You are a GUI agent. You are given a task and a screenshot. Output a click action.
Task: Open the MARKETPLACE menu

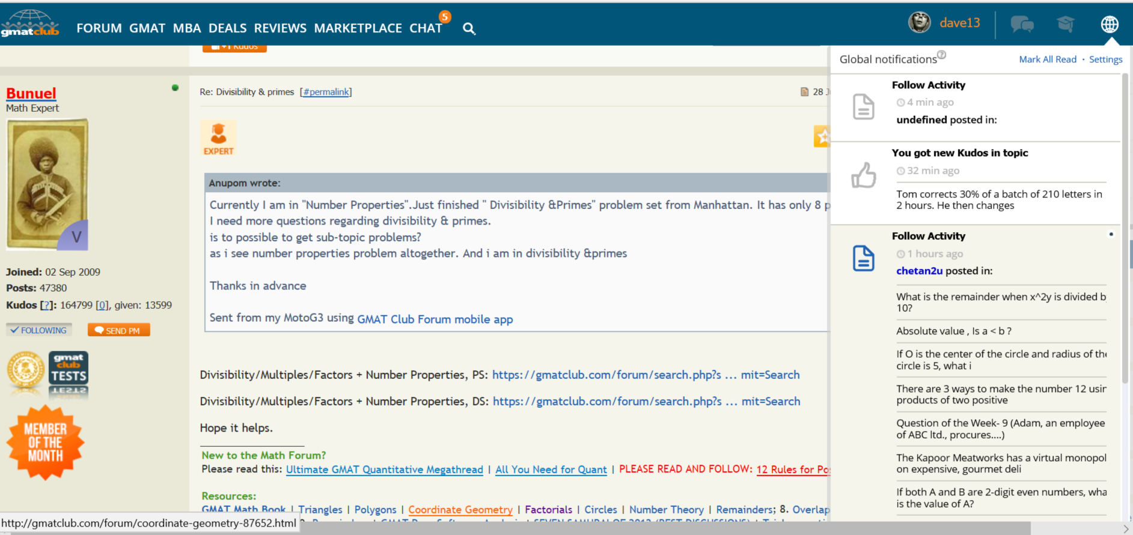point(358,28)
